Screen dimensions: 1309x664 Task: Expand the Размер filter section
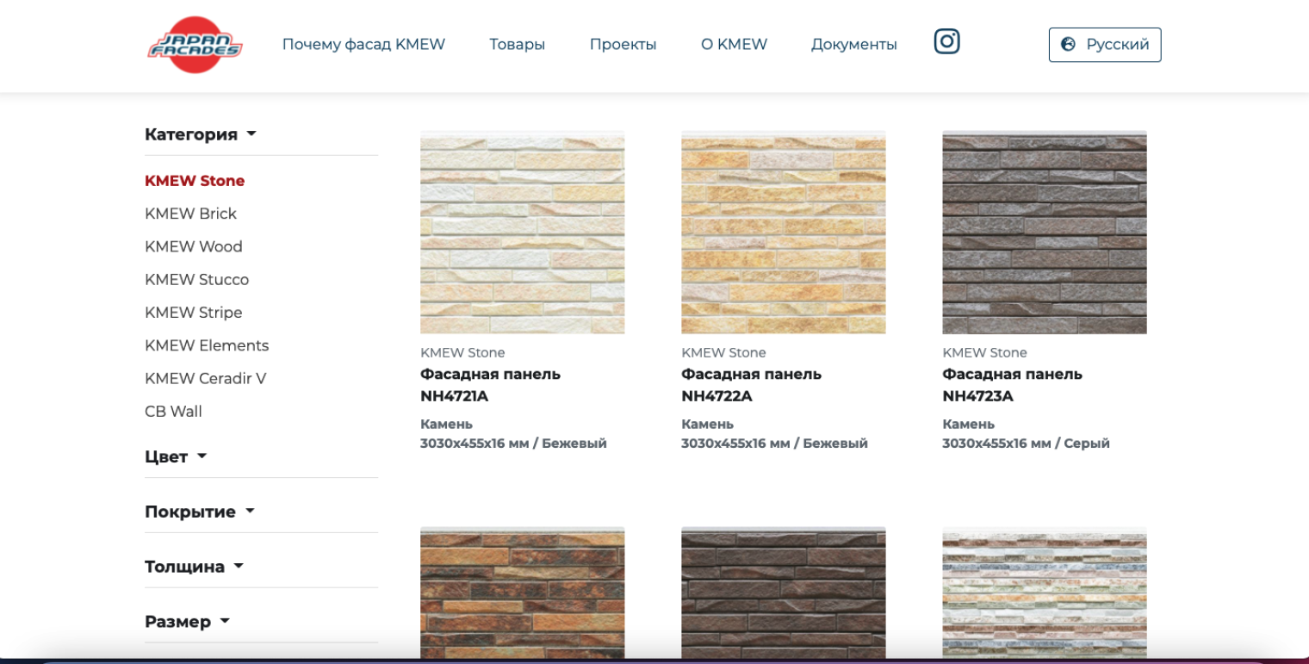click(187, 622)
